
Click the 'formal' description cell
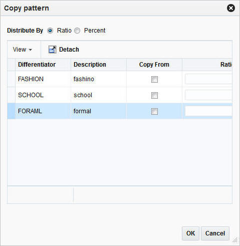99,111
